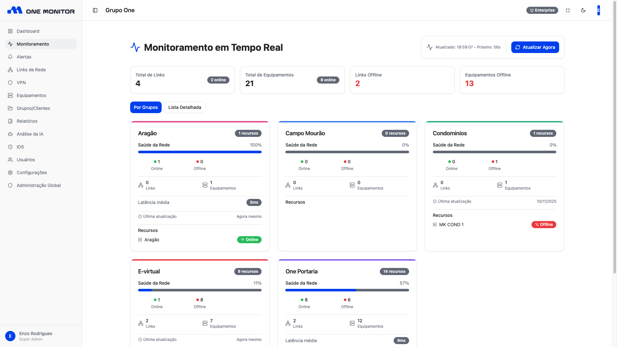Open Grupos/Clientes folder icon
Viewport: 617px width, 347px height.
[10, 108]
